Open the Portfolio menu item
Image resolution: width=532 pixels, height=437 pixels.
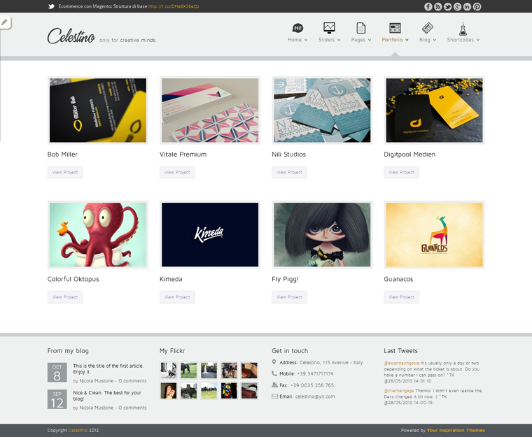tap(392, 40)
